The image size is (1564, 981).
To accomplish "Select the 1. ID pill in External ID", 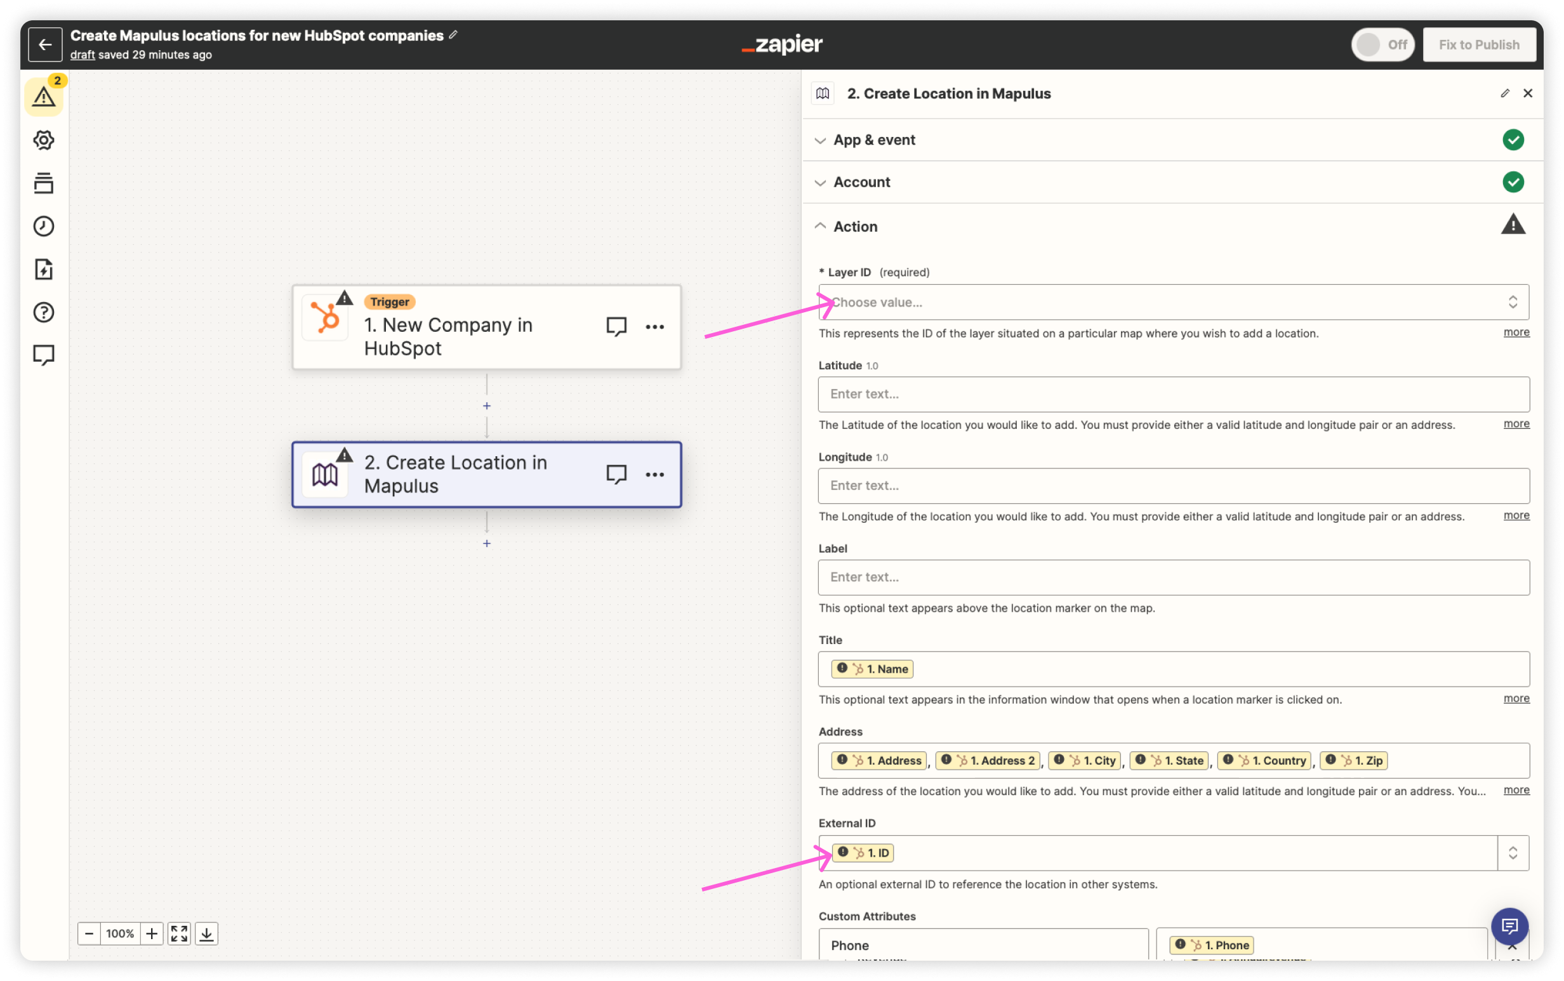I will [863, 853].
